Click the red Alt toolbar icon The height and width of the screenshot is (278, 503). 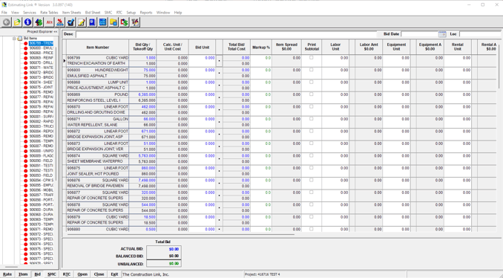pyautogui.click(x=50, y=22)
